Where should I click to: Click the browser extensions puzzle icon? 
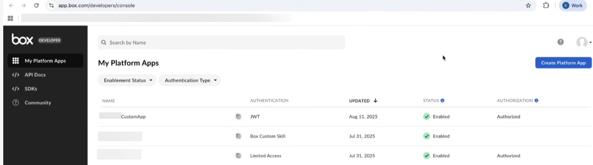point(546,5)
